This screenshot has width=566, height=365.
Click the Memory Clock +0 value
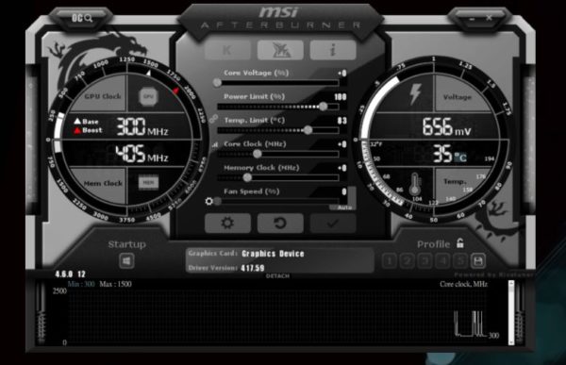pyautogui.click(x=342, y=168)
